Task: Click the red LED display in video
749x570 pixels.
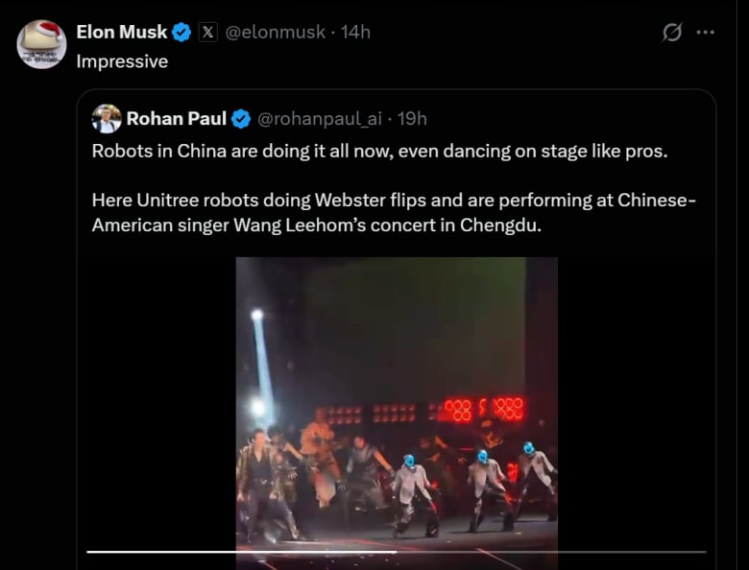Action: tap(482, 410)
